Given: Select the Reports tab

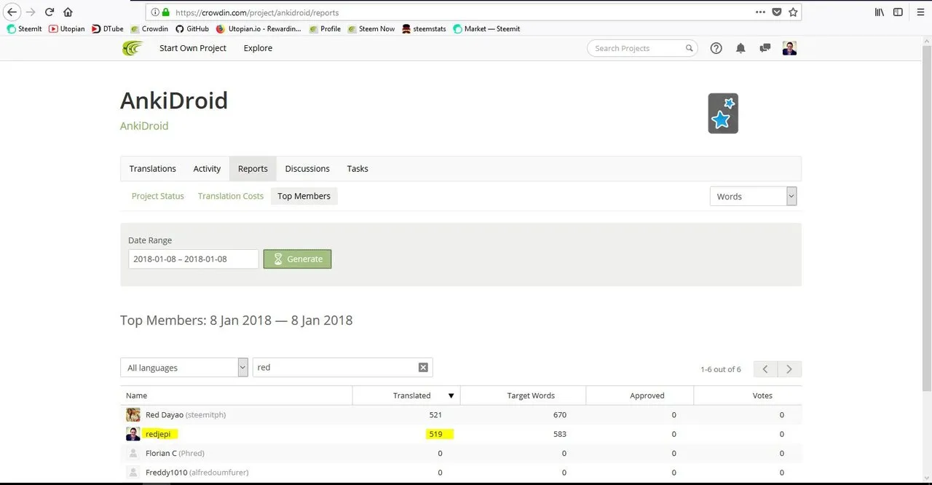Looking at the screenshot, I should click(x=253, y=168).
